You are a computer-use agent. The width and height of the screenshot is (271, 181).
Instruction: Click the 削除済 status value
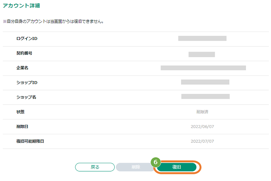tap(202, 112)
